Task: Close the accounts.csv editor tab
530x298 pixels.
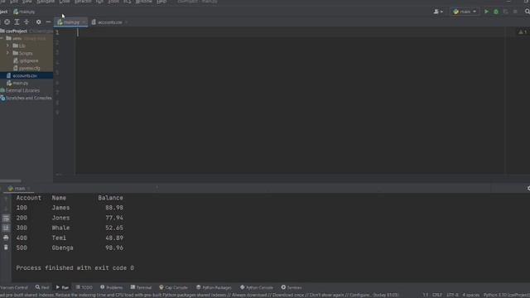Action: click(x=127, y=22)
